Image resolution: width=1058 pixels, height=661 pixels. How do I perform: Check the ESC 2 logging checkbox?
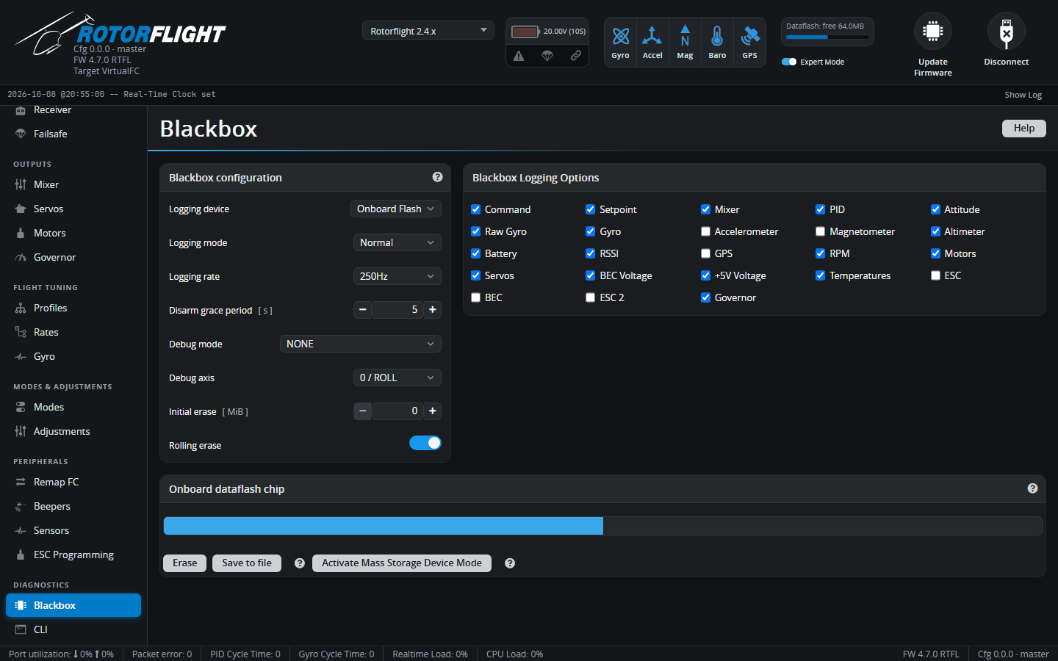point(590,297)
